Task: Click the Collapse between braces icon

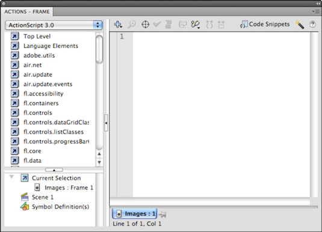Action: coord(209,25)
